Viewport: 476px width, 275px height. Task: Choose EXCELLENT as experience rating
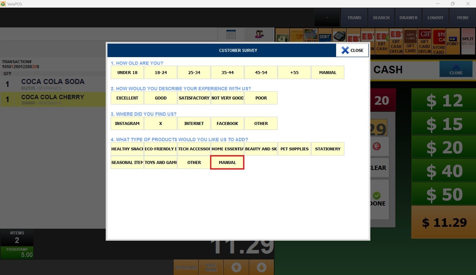click(x=127, y=98)
